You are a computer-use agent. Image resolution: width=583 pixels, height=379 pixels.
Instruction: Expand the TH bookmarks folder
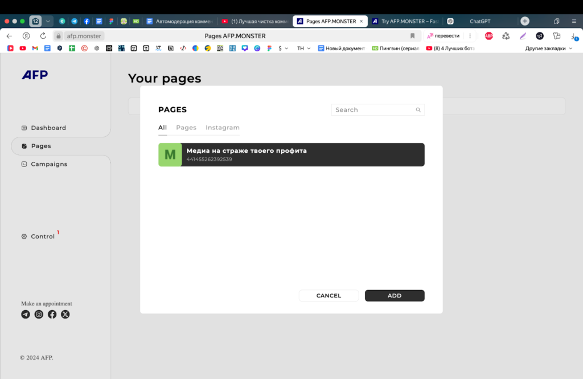[303, 48]
